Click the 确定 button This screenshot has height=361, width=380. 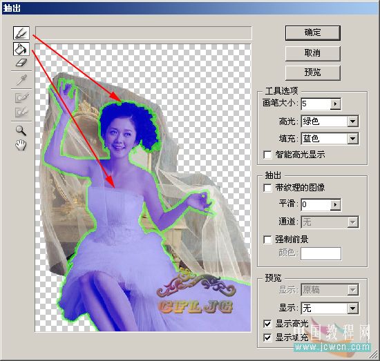pos(312,33)
